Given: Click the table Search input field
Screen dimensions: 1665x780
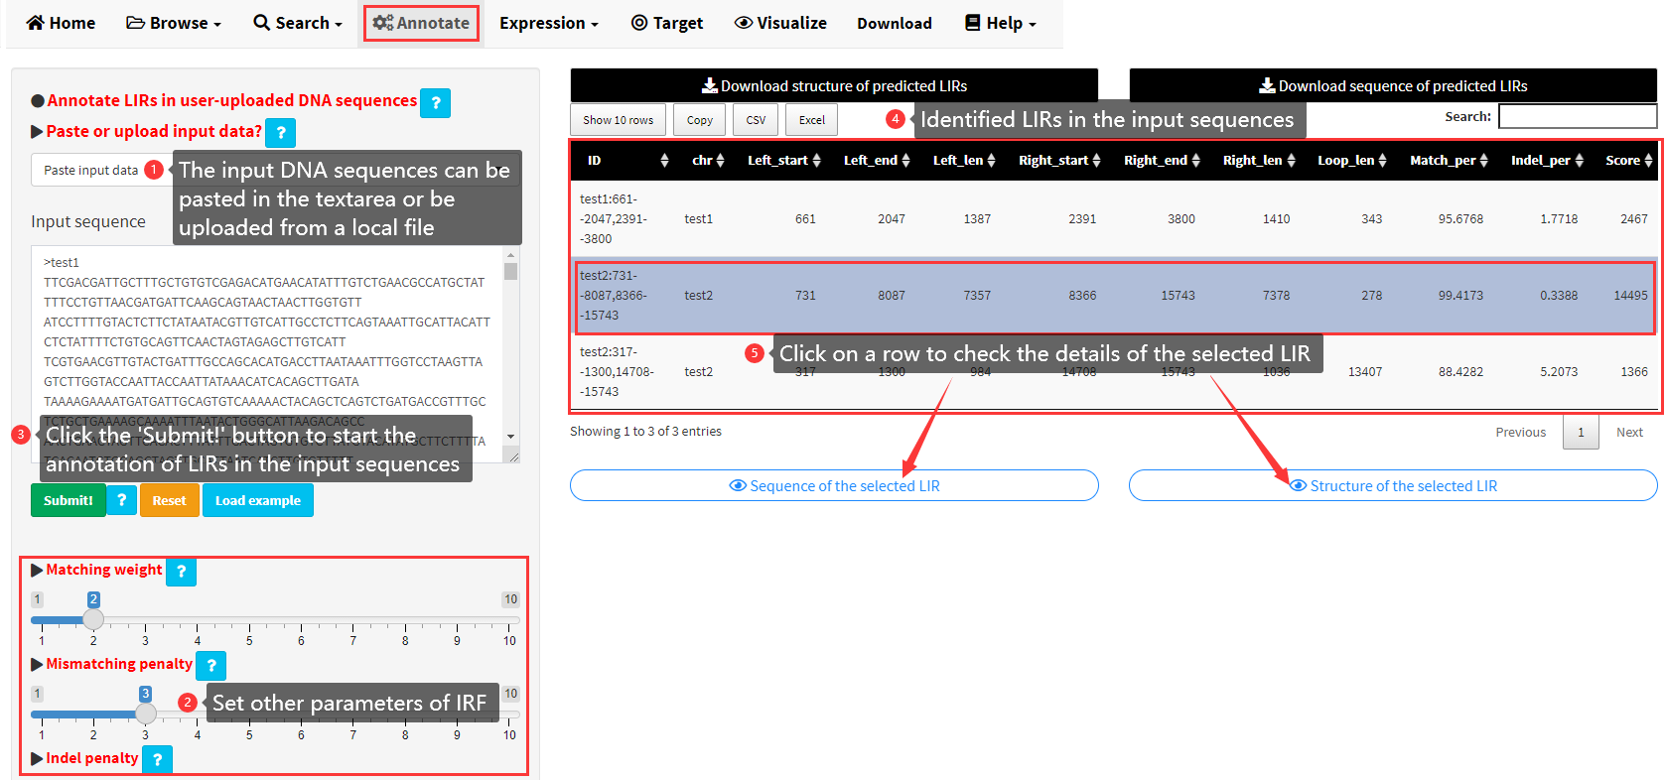Looking at the screenshot, I should click(x=1577, y=117).
